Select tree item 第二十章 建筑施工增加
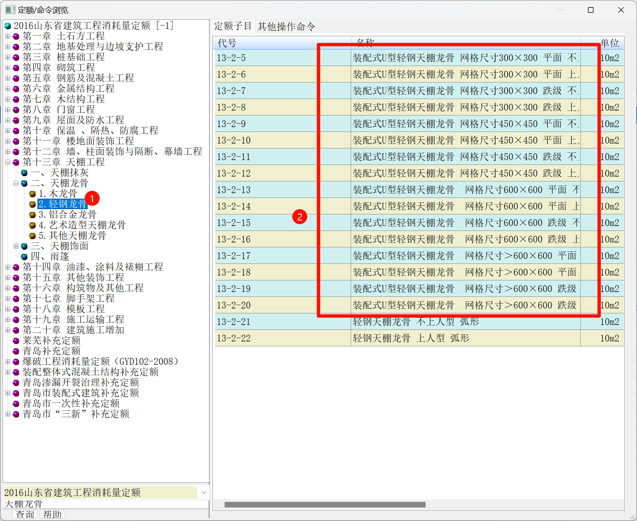637x521 pixels. [73, 330]
